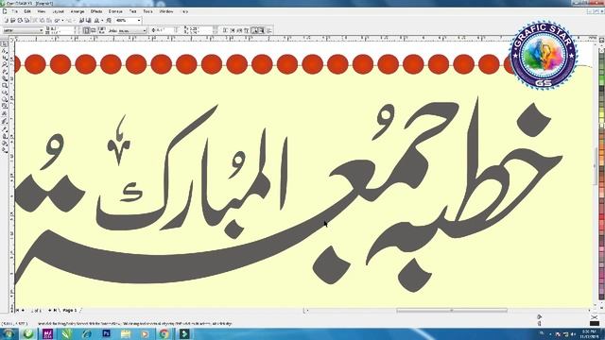This screenshot has height=340, width=605.
Task: Select the Pick tool in toolbox
Action: coord(5,44)
